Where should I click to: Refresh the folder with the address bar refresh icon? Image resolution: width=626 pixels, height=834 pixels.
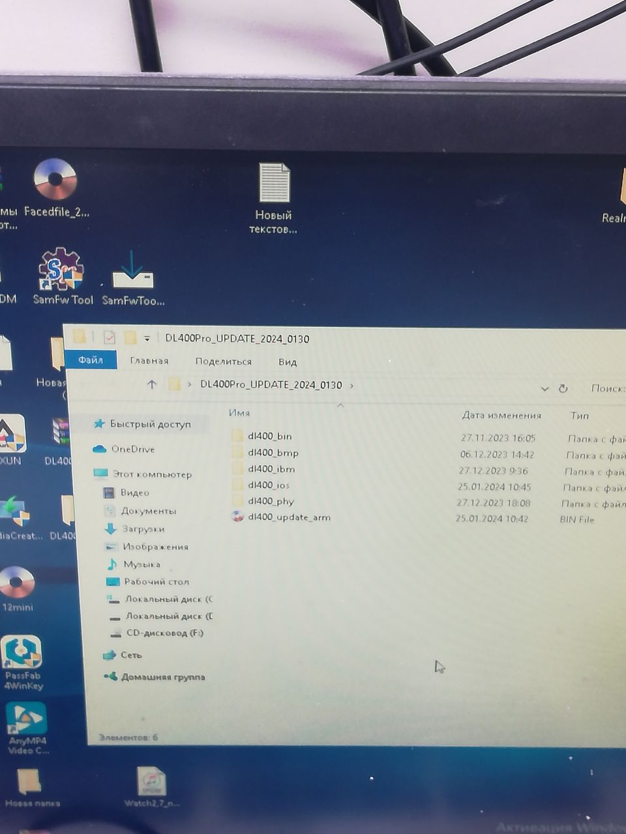tap(563, 388)
